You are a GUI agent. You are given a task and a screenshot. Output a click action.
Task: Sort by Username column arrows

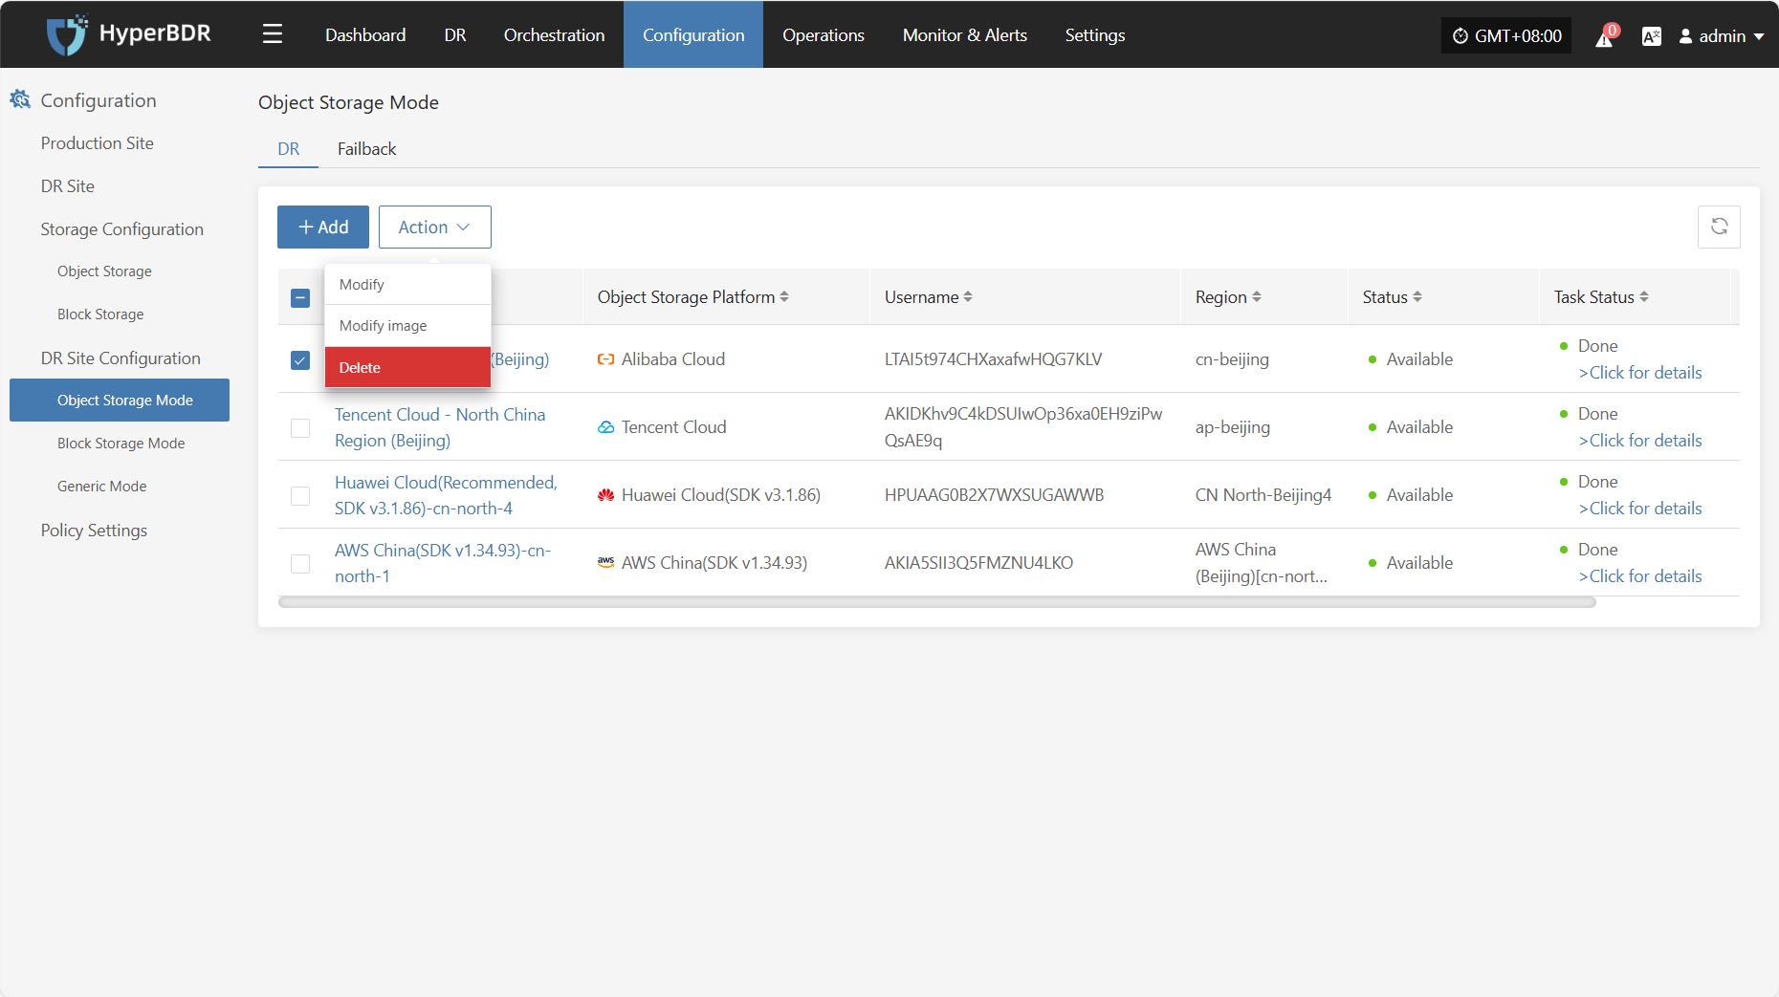[968, 297]
